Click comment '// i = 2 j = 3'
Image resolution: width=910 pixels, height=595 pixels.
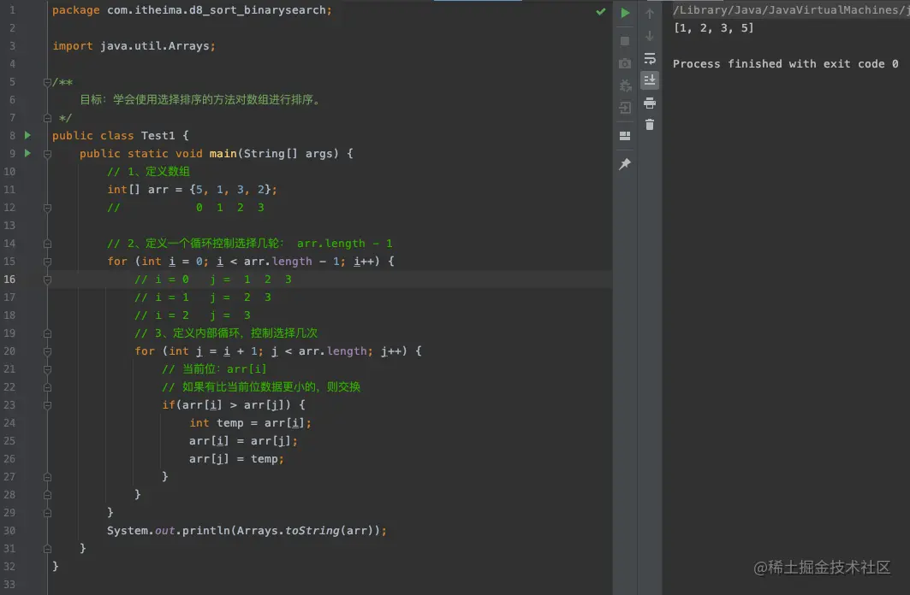pyautogui.click(x=192, y=315)
